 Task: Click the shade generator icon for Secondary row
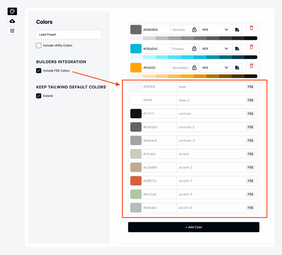coord(237,67)
